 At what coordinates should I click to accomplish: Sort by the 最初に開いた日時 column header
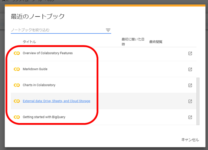pyautogui.click(x=133, y=42)
